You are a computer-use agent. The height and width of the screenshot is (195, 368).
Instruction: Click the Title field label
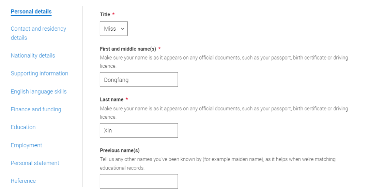click(105, 15)
